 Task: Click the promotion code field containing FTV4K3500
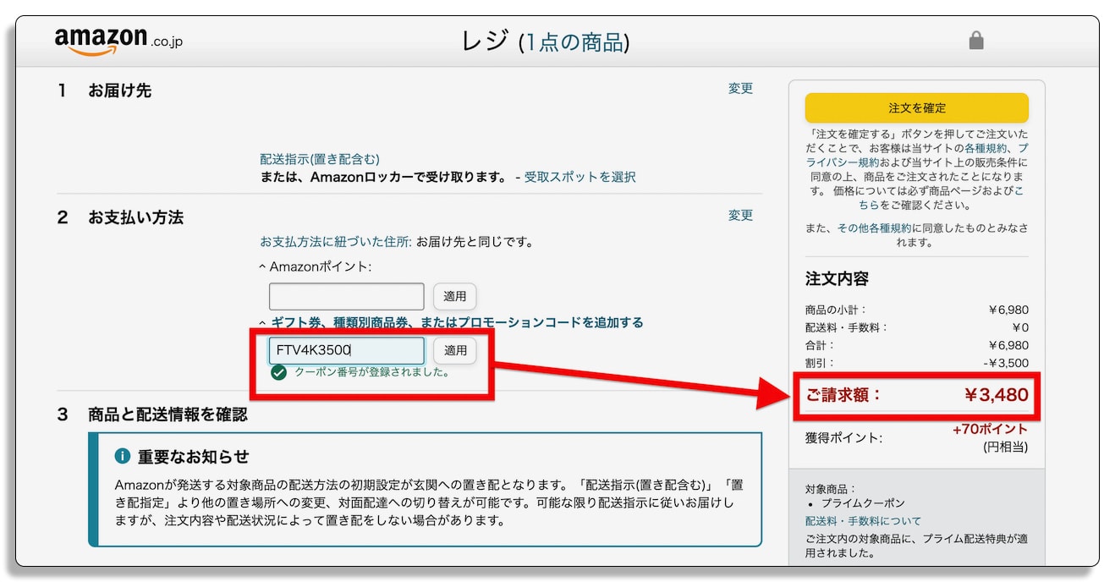click(x=347, y=350)
